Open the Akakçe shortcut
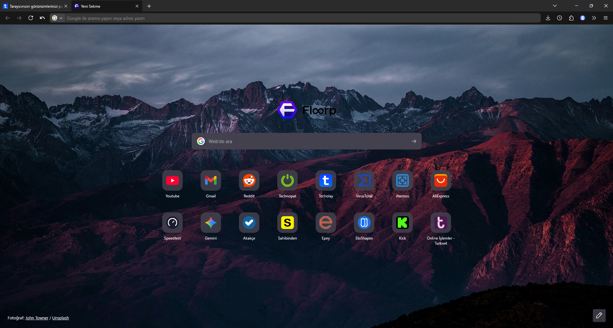Viewport: 613px width, 328px height. coord(249,223)
